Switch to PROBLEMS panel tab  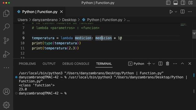pyautogui.click(x=27, y=64)
